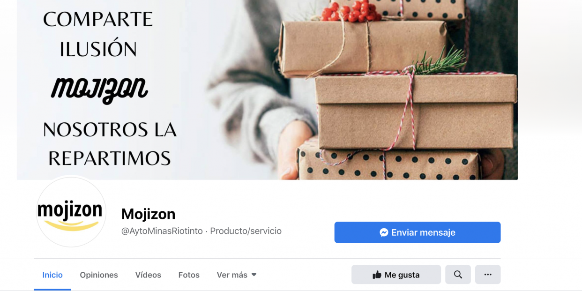Go to the Vídeos tab
This screenshot has height=291, width=582.
pos(148,275)
